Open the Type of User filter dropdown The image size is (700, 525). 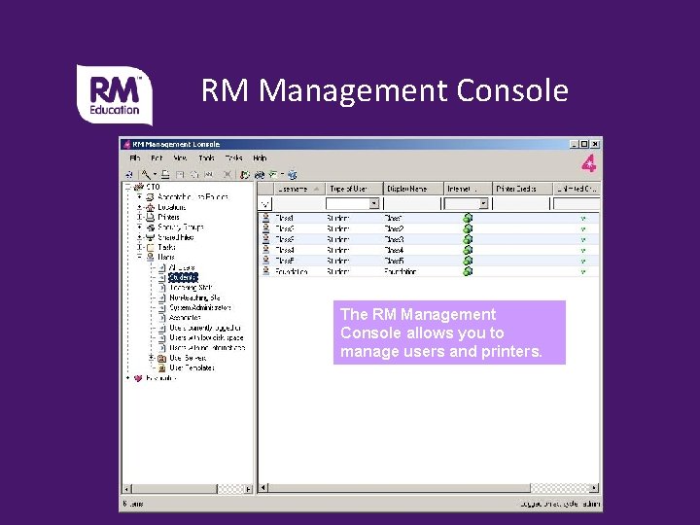click(x=374, y=203)
